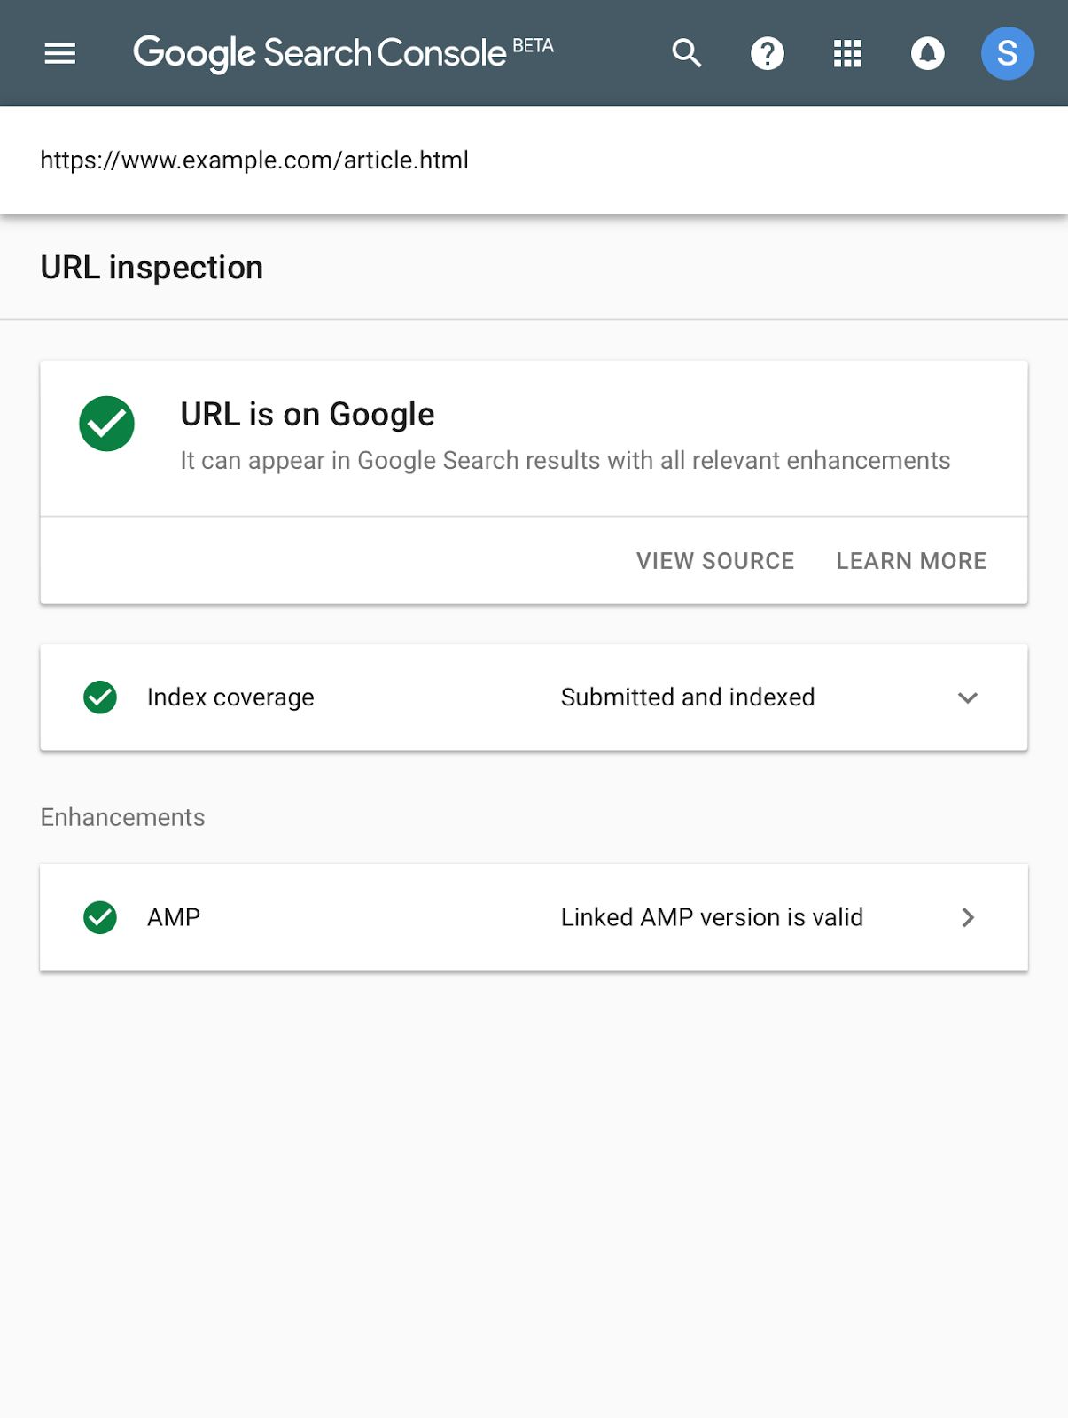Click the AMP validity check icon
This screenshot has height=1418, width=1068.
click(100, 917)
